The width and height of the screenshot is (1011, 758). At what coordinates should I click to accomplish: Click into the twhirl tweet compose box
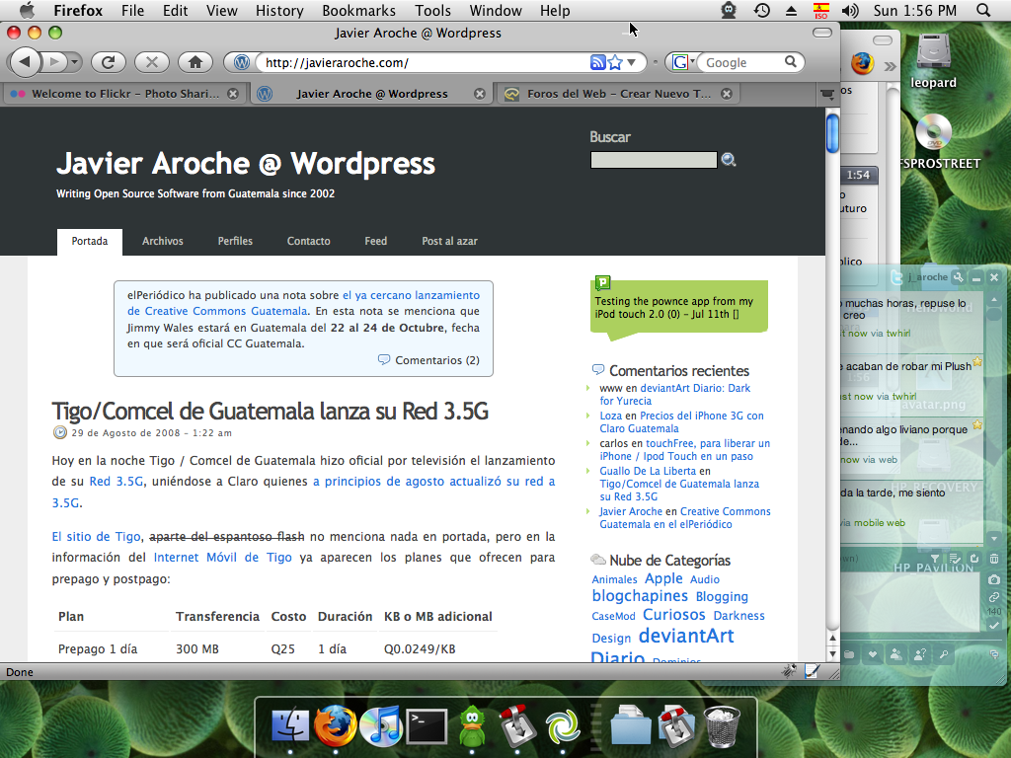[911, 601]
